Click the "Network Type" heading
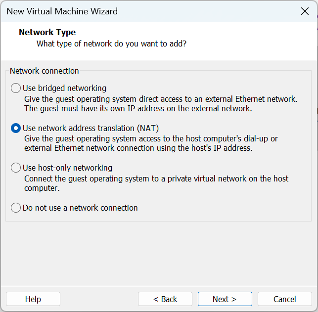318x312 pixels. click(x=47, y=33)
